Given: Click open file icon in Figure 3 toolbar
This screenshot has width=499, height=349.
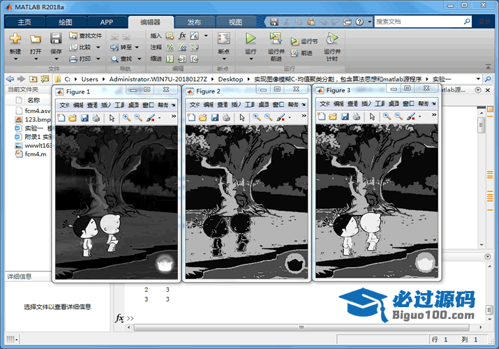Looking at the screenshot, I should pos(333,117).
